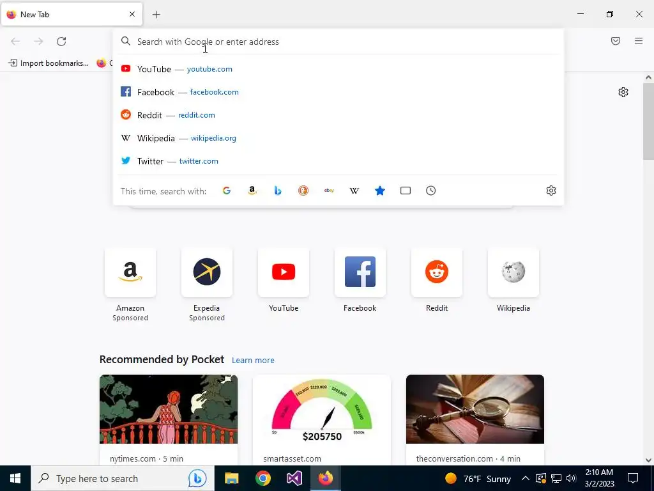The height and width of the screenshot is (491, 654).
Task: Choose Wikipedia one-off search engine
Action: [x=354, y=191]
